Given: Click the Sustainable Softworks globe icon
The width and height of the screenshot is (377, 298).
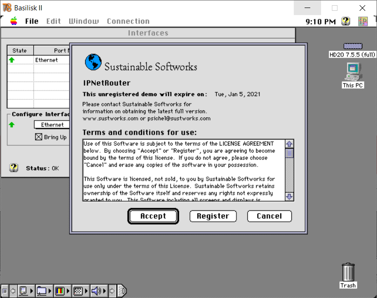Looking at the screenshot, I should tap(93, 62).
